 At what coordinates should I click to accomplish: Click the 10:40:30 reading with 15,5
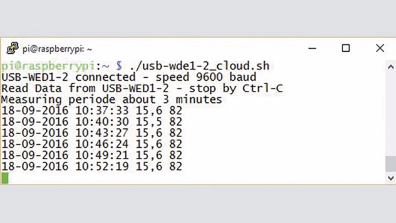point(92,122)
